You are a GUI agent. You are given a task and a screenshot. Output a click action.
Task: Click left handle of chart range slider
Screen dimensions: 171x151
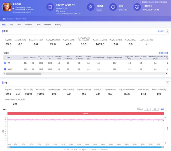pyautogui.click(x=9, y=147)
